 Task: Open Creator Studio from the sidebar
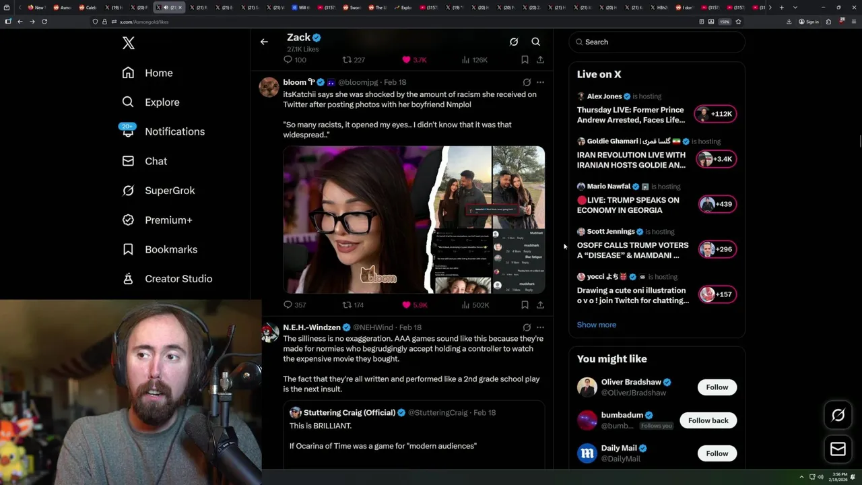coord(168,279)
